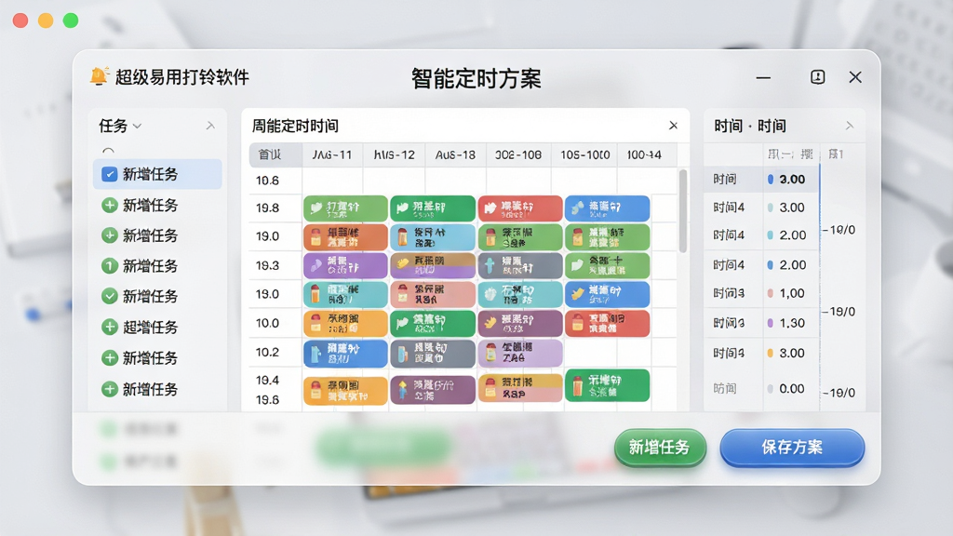This screenshot has height=536, width=953.
Task: Click the icon on the gray 10.2 card
Action: pos(402,355)
